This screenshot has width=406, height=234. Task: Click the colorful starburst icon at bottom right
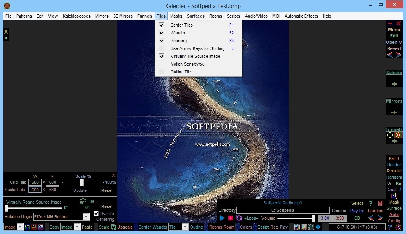click(399, 227)
